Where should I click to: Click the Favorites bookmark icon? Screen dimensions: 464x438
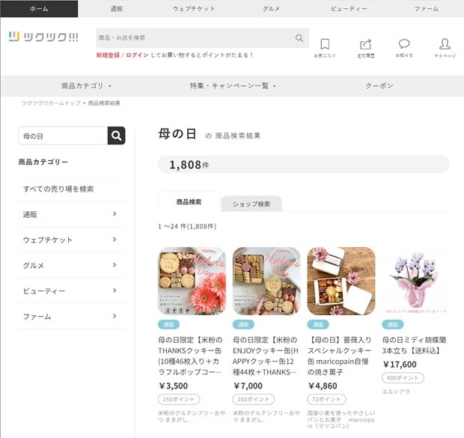click(x=325, y=44)
